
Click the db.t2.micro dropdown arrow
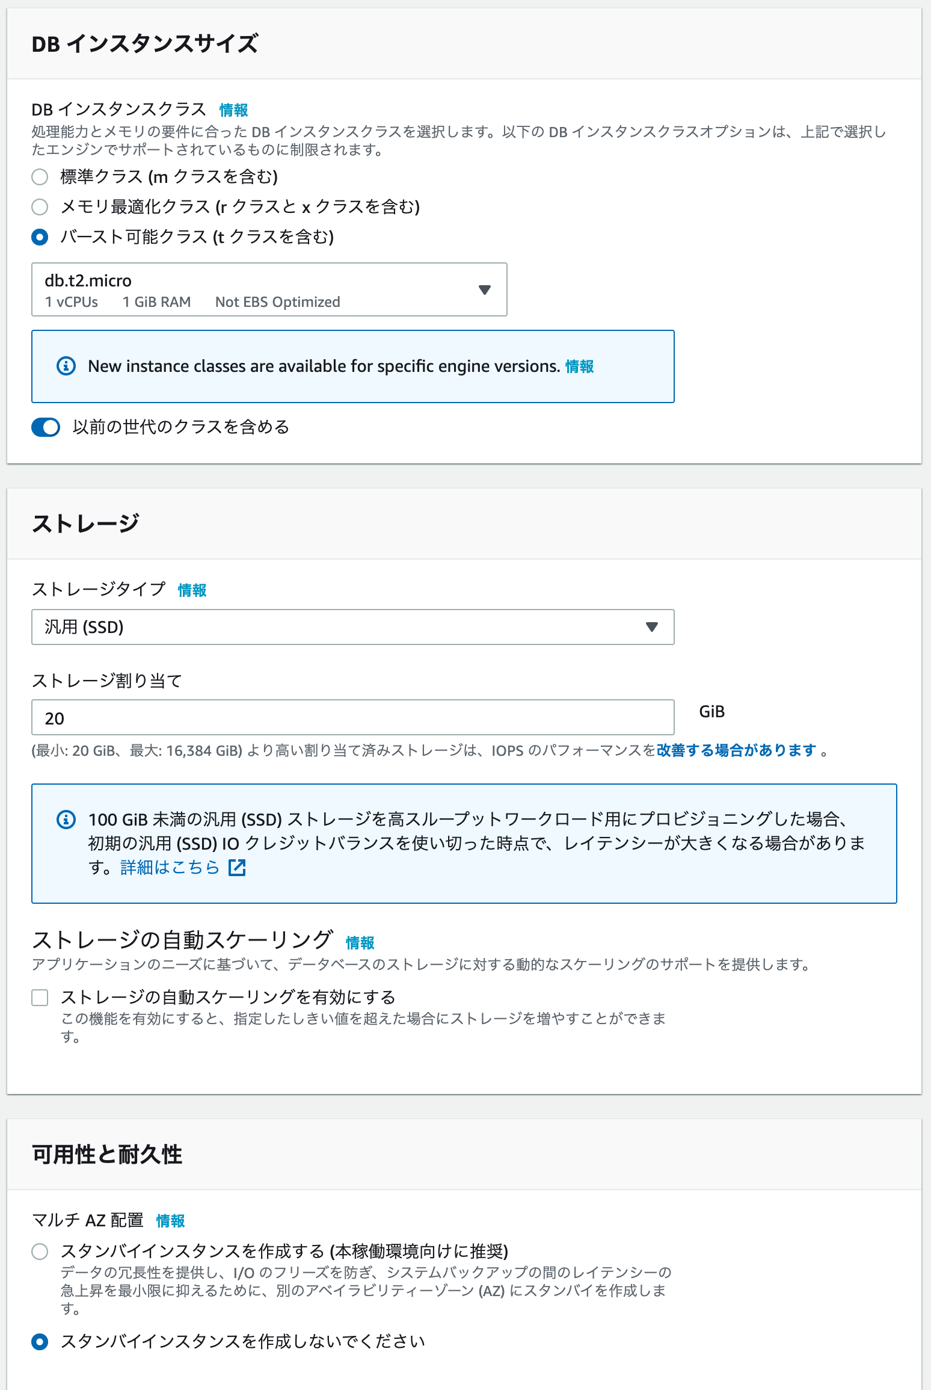pos(484,290)
